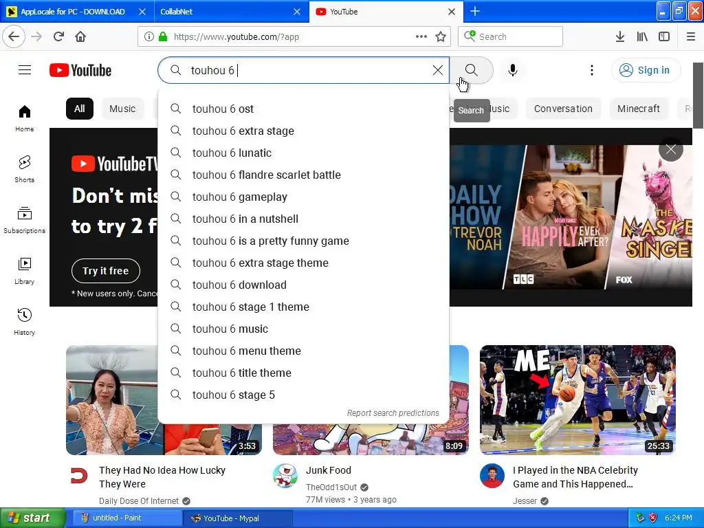The image size is (704, 528).
Task: Choose suggestion touhou 6 download
Action: (x=303, y=285)
